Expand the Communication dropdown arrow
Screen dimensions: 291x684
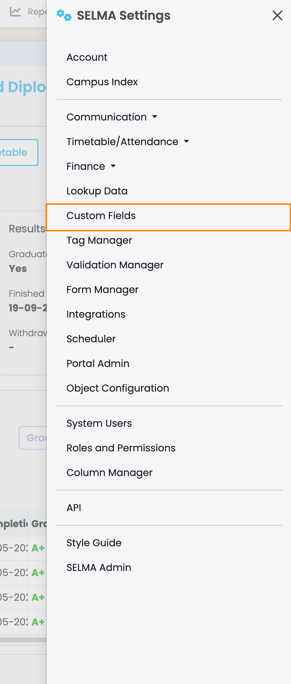155,117
